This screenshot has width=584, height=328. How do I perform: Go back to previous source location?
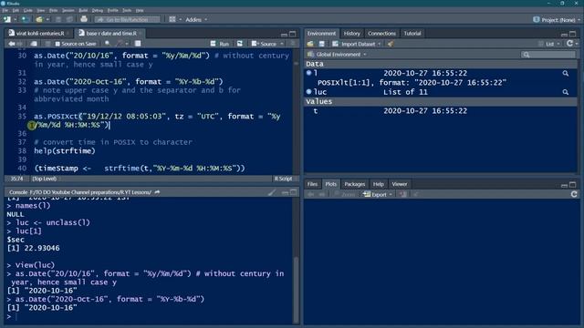pyautogui.click(x=12, y=44)
